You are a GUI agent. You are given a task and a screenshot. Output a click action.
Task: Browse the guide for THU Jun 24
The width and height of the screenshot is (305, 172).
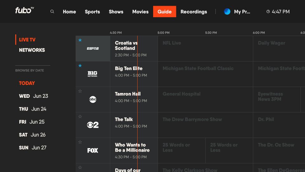point(32,109)
